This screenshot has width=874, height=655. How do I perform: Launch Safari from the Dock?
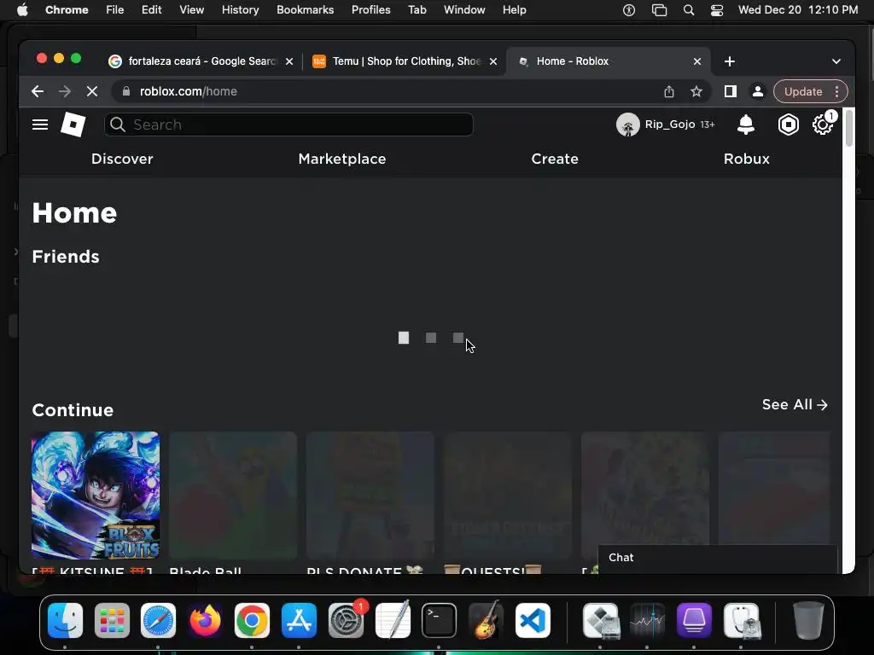(x=158, y=621)
